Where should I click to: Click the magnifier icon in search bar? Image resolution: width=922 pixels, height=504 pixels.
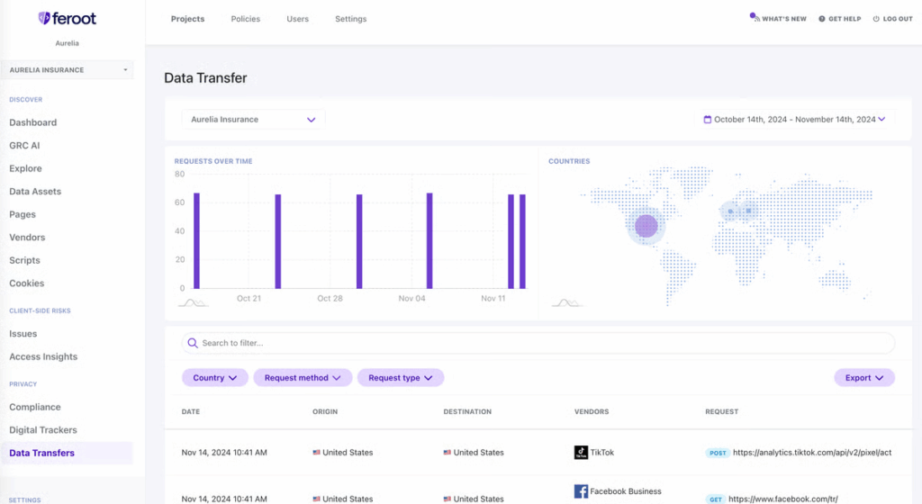193,343
